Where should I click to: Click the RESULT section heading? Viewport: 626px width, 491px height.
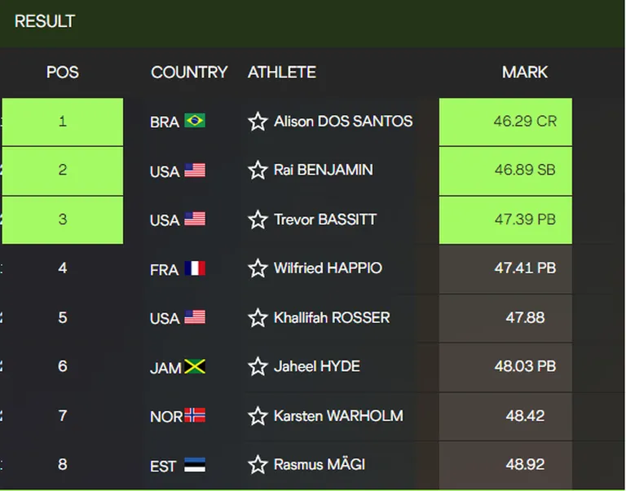coord(45,21)
